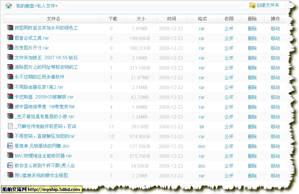Viewport: 299px width, 194px height.
Task: Delete 改变图片尺寸.rar via its 删除 link
Action: pos(252,48)
